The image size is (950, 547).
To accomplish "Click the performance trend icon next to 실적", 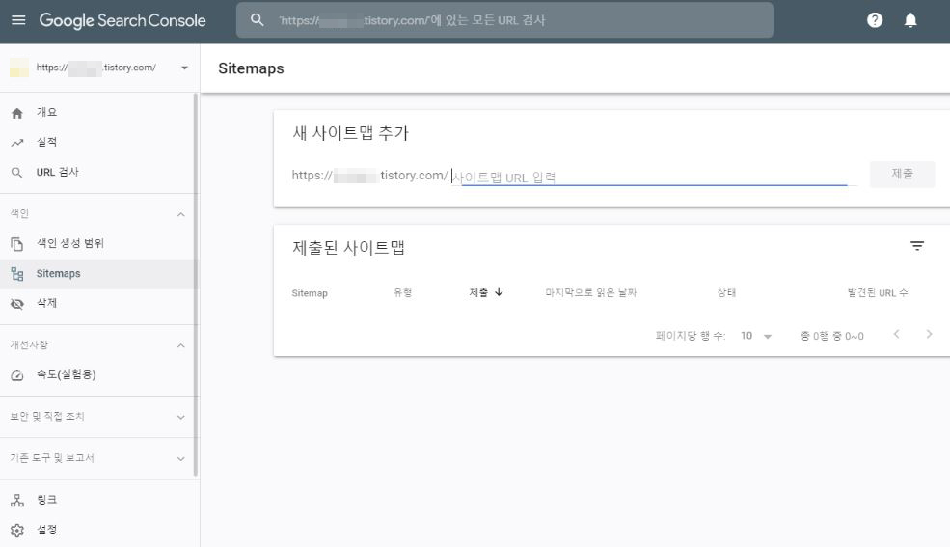I will [x=17, y=143].
